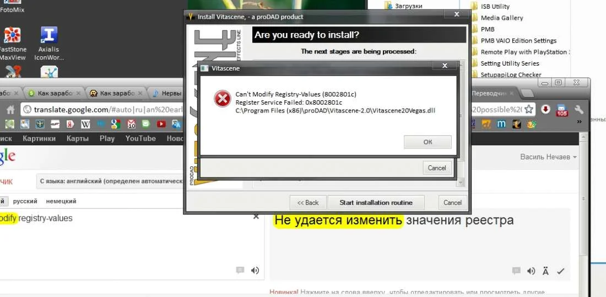Open the 'ISB Utility' folder
This screenshot has height=297, width=606.
point(490,7)
